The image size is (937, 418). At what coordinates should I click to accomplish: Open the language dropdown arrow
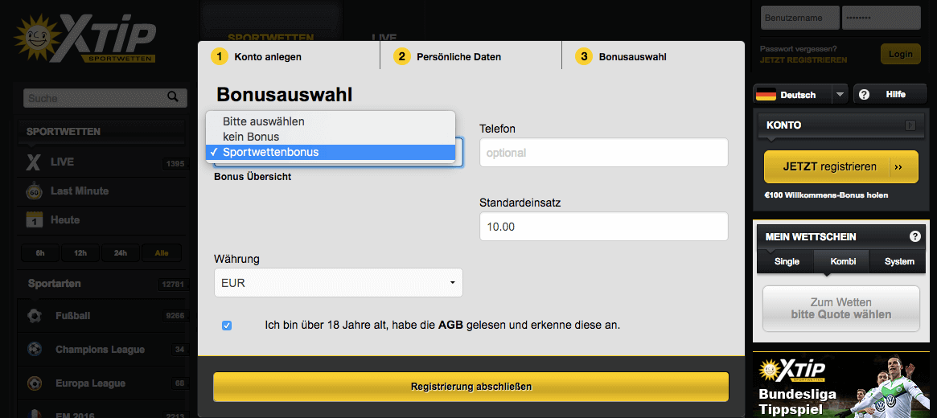point(840,94)
